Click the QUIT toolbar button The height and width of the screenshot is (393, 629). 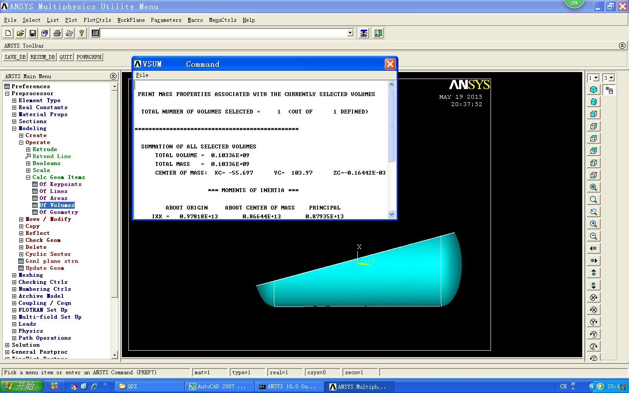[x=66, y=57]
